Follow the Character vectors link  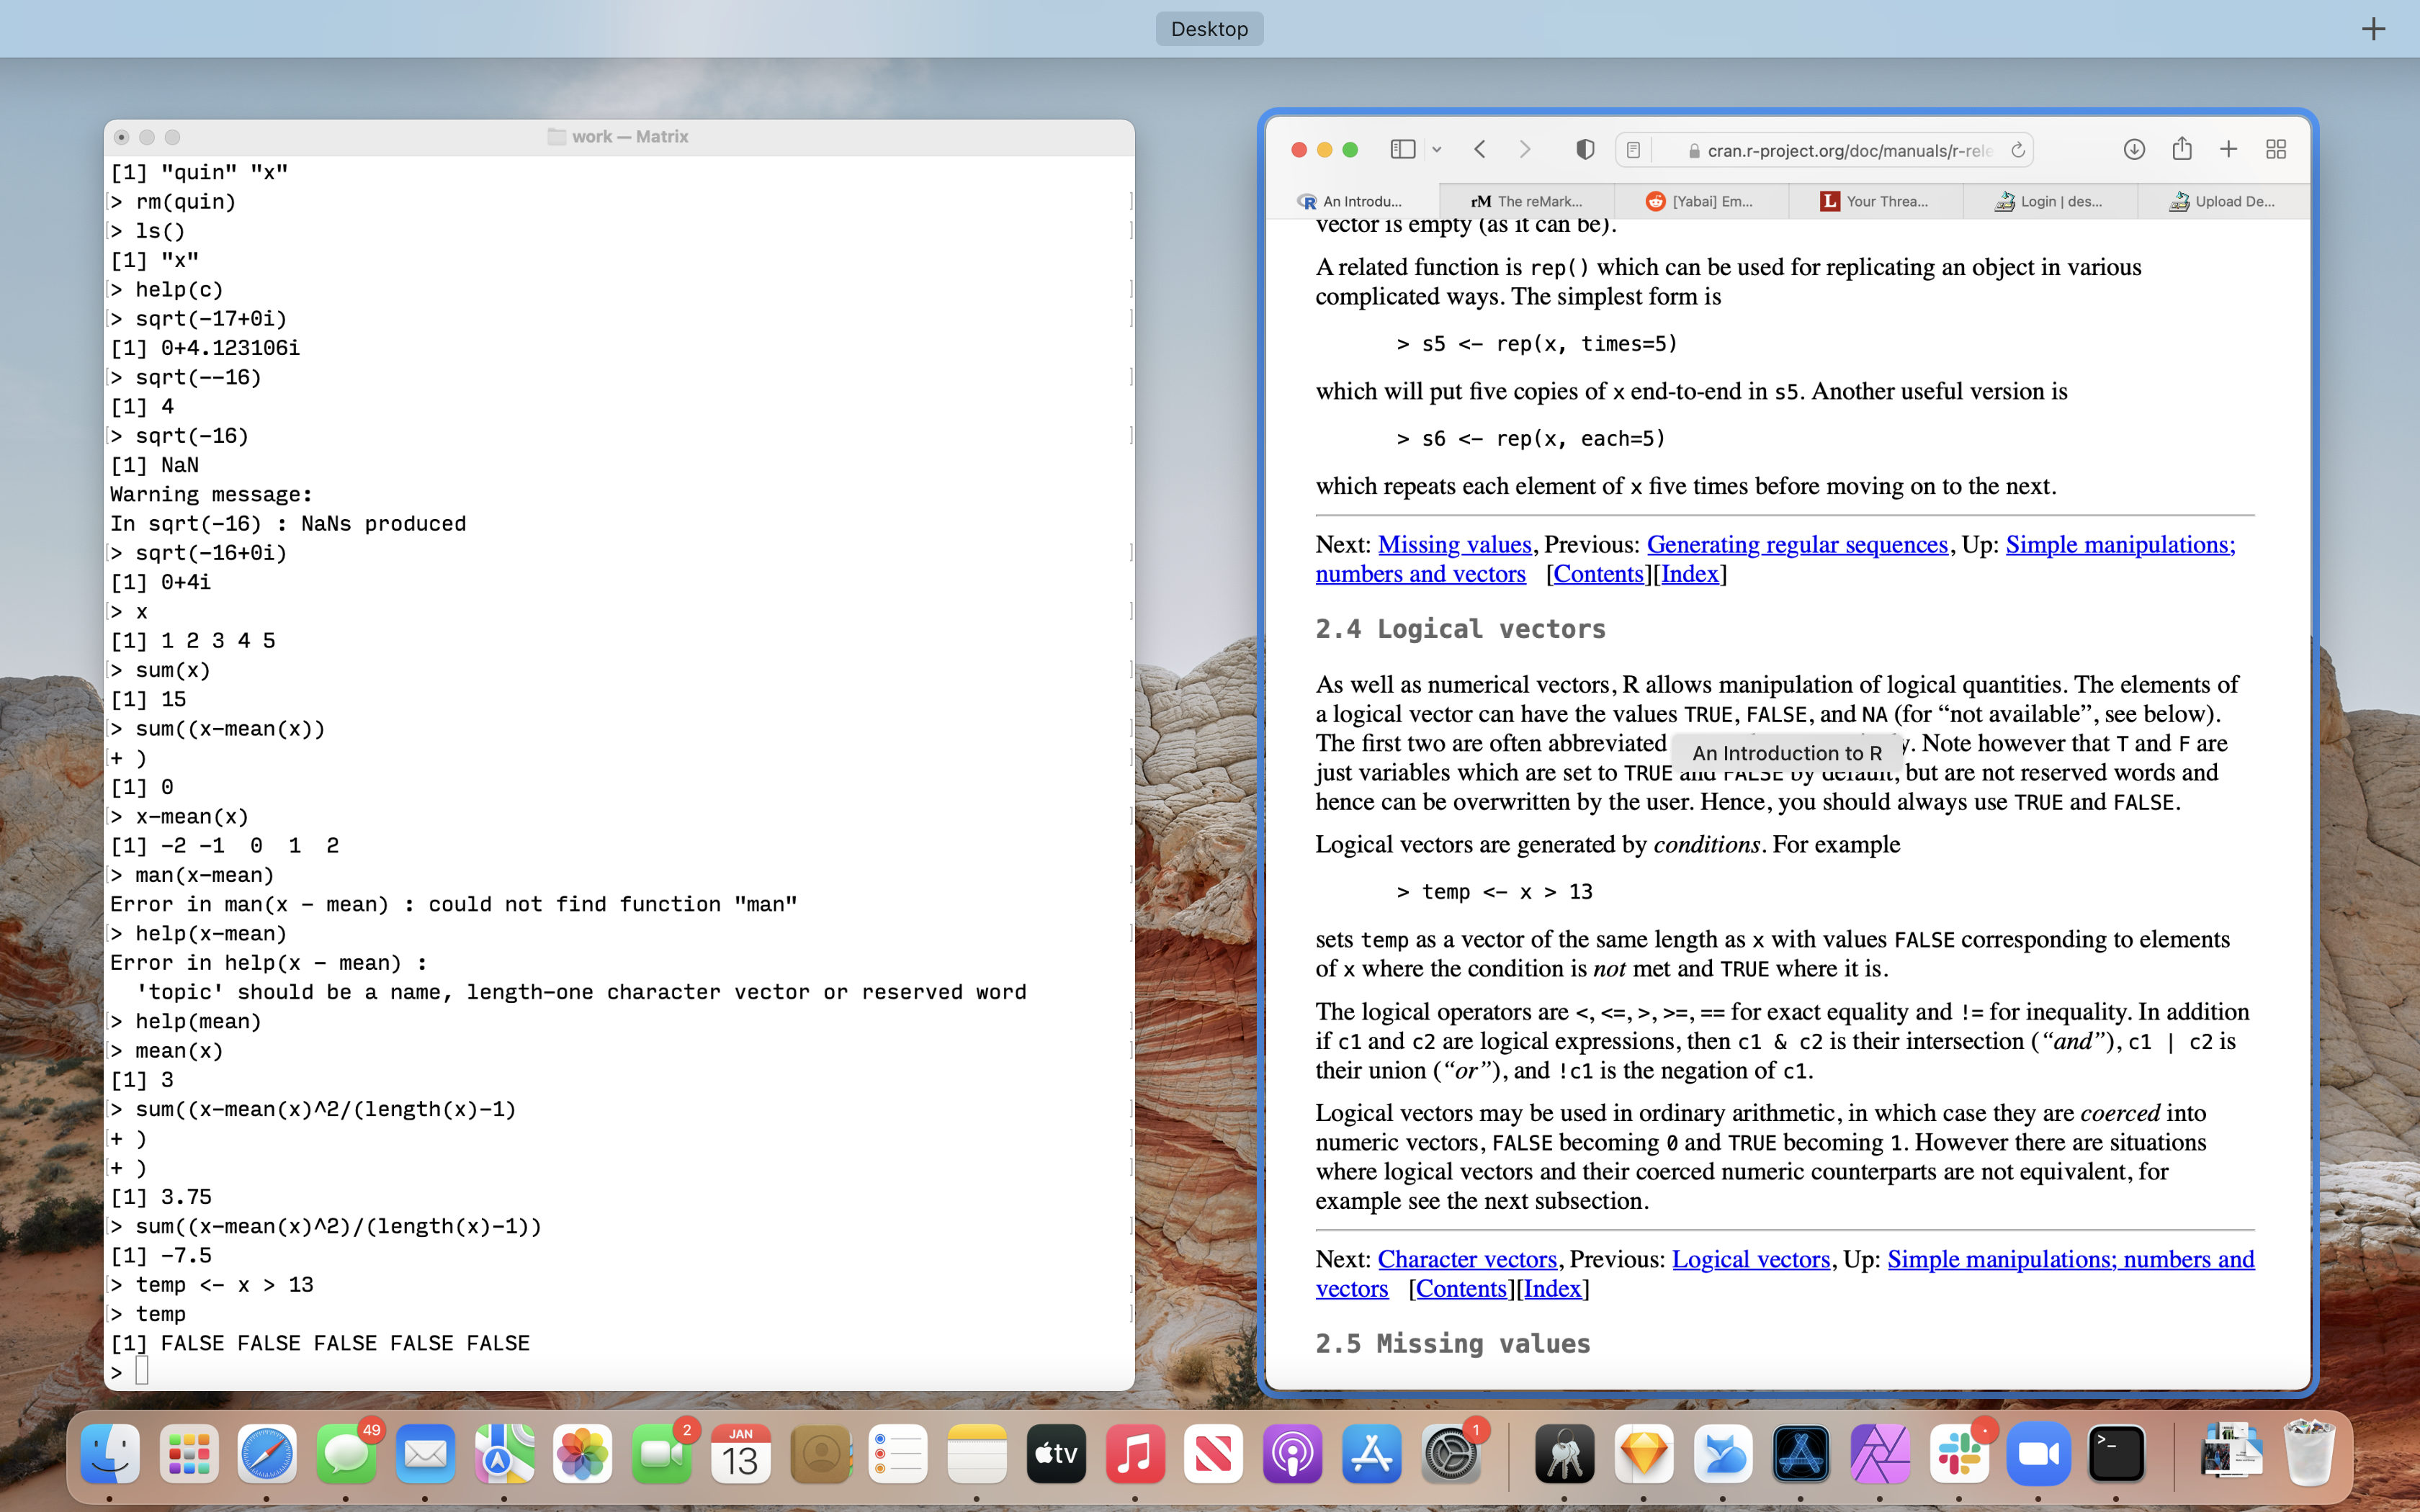[1467, 1260]
